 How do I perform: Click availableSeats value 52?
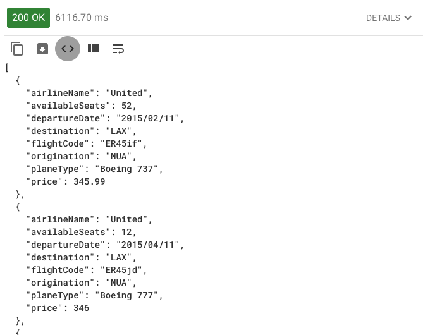click(126, 106)
